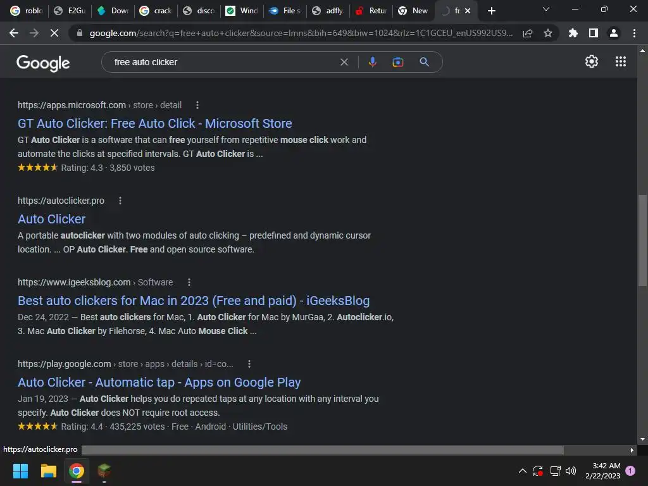
Task: Open the tab search dropdown
Action: [546, 9]
